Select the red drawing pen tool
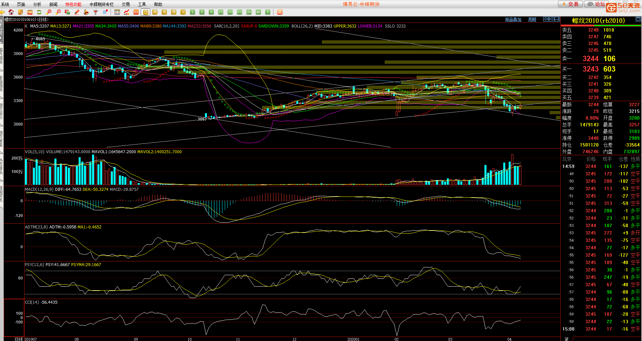Viewport: 642px width, 341px height. click(x=77, y=12)
